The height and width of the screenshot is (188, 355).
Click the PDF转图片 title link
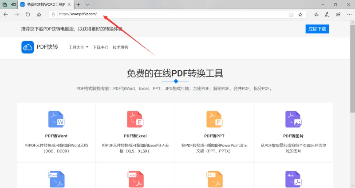(x=293, y=136)
